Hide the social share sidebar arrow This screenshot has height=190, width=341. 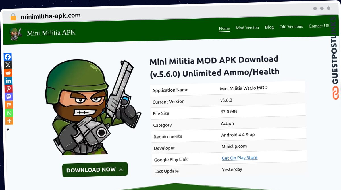(8, 130)
